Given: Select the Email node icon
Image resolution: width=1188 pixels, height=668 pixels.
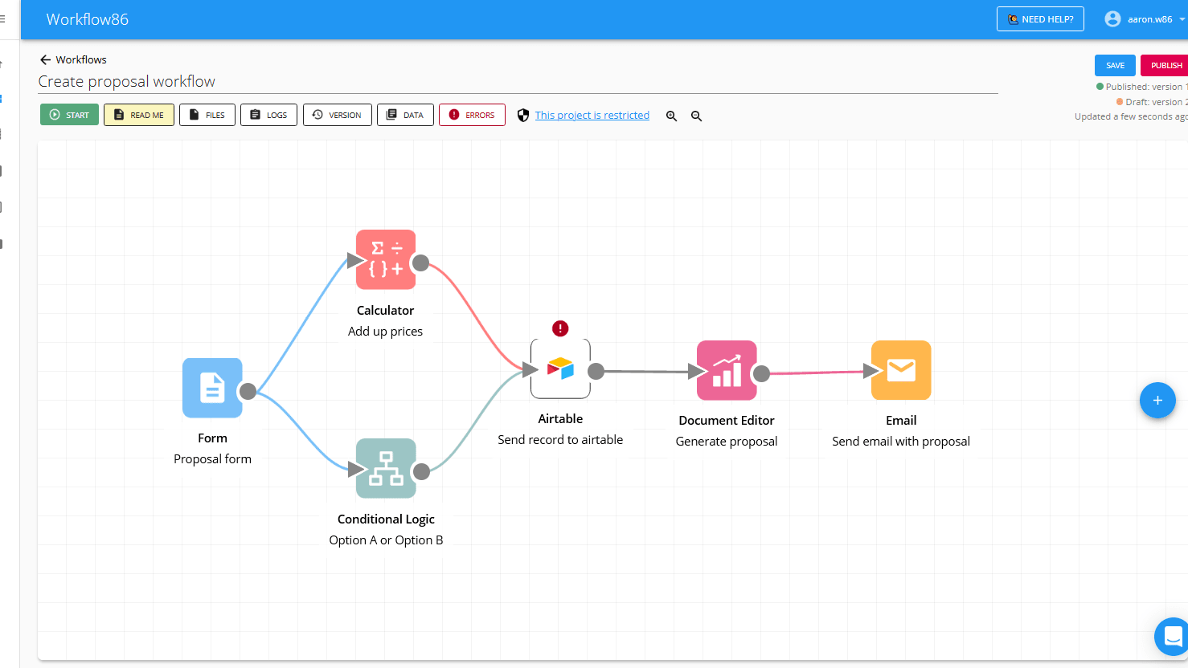Looking at the screenshot, I should (x=901, y=370).
